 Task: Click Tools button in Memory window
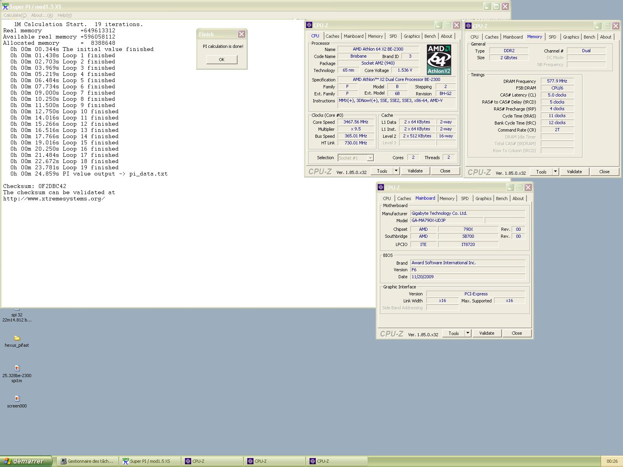tap(541, 172)
